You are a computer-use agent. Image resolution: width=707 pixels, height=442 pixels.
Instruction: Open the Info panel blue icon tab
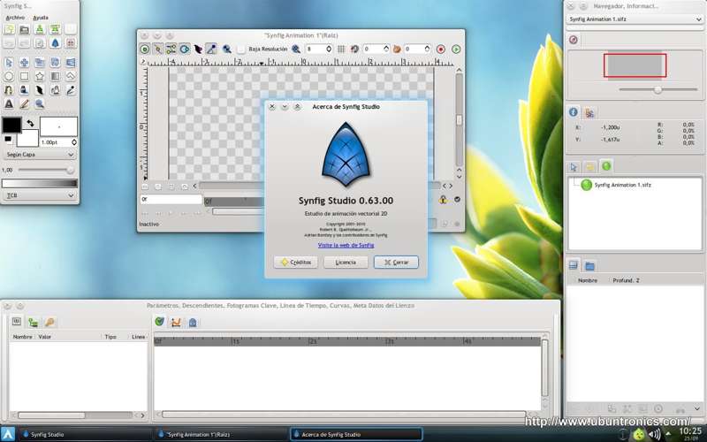pyautogui.click(x=574, y=112)
